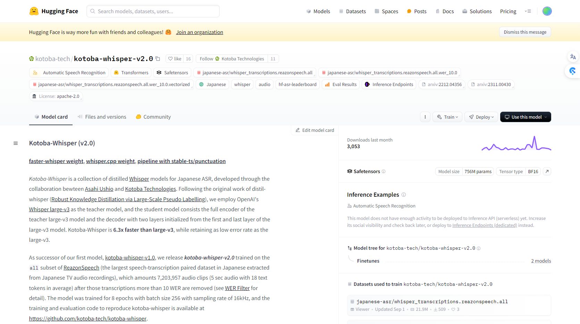580x324 pixels.
Task: Select the hf-asr-leaderboard tag
Action: click(x=297, y=84)
